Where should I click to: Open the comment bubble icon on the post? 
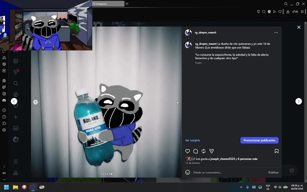coord(195,151)
